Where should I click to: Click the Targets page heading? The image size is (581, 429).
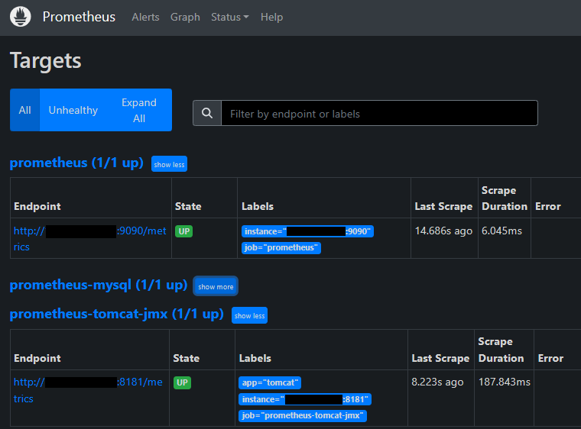[46, 61]
